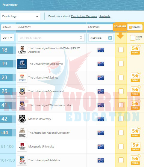Click the University of Melbourne crest logo
Image resolution: width=144 pixels, height=167 pixels.
22,64
